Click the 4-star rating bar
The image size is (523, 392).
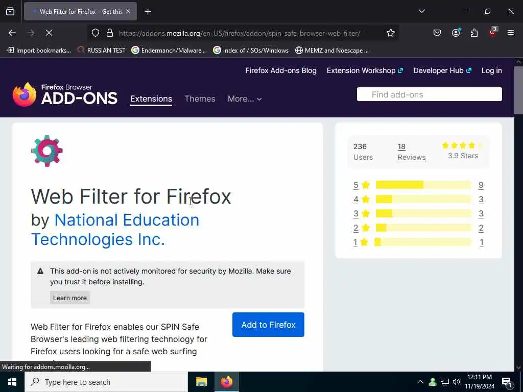click(423, 200)
